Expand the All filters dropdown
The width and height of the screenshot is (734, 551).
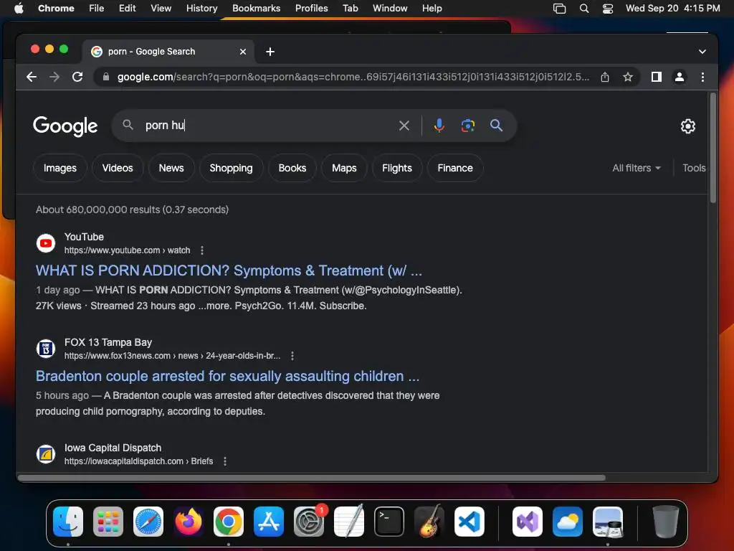pos(637,168)
